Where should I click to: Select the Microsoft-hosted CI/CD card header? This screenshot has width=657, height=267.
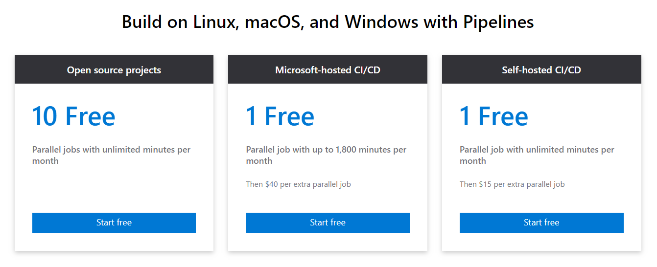(328, 70)
